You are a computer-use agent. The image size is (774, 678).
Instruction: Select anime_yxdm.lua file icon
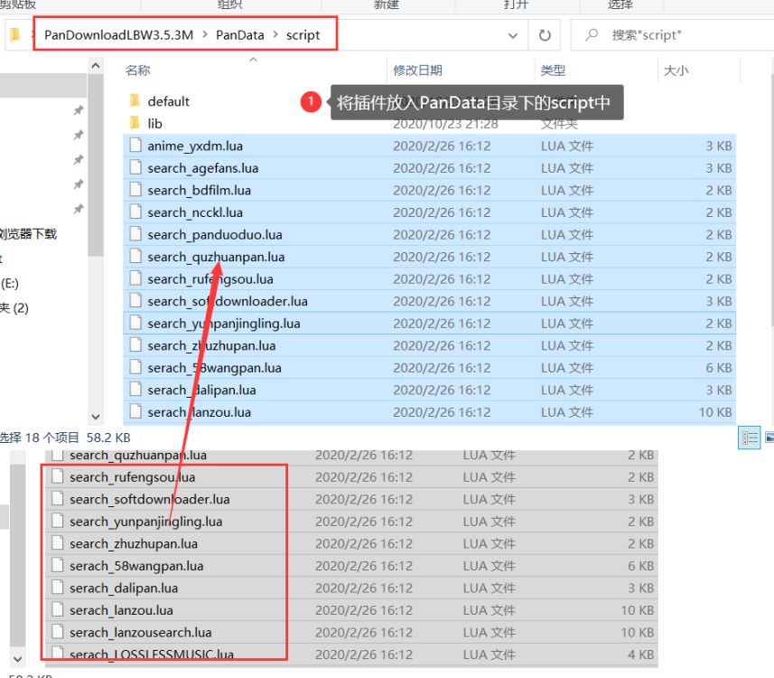(x=135, y=146)
